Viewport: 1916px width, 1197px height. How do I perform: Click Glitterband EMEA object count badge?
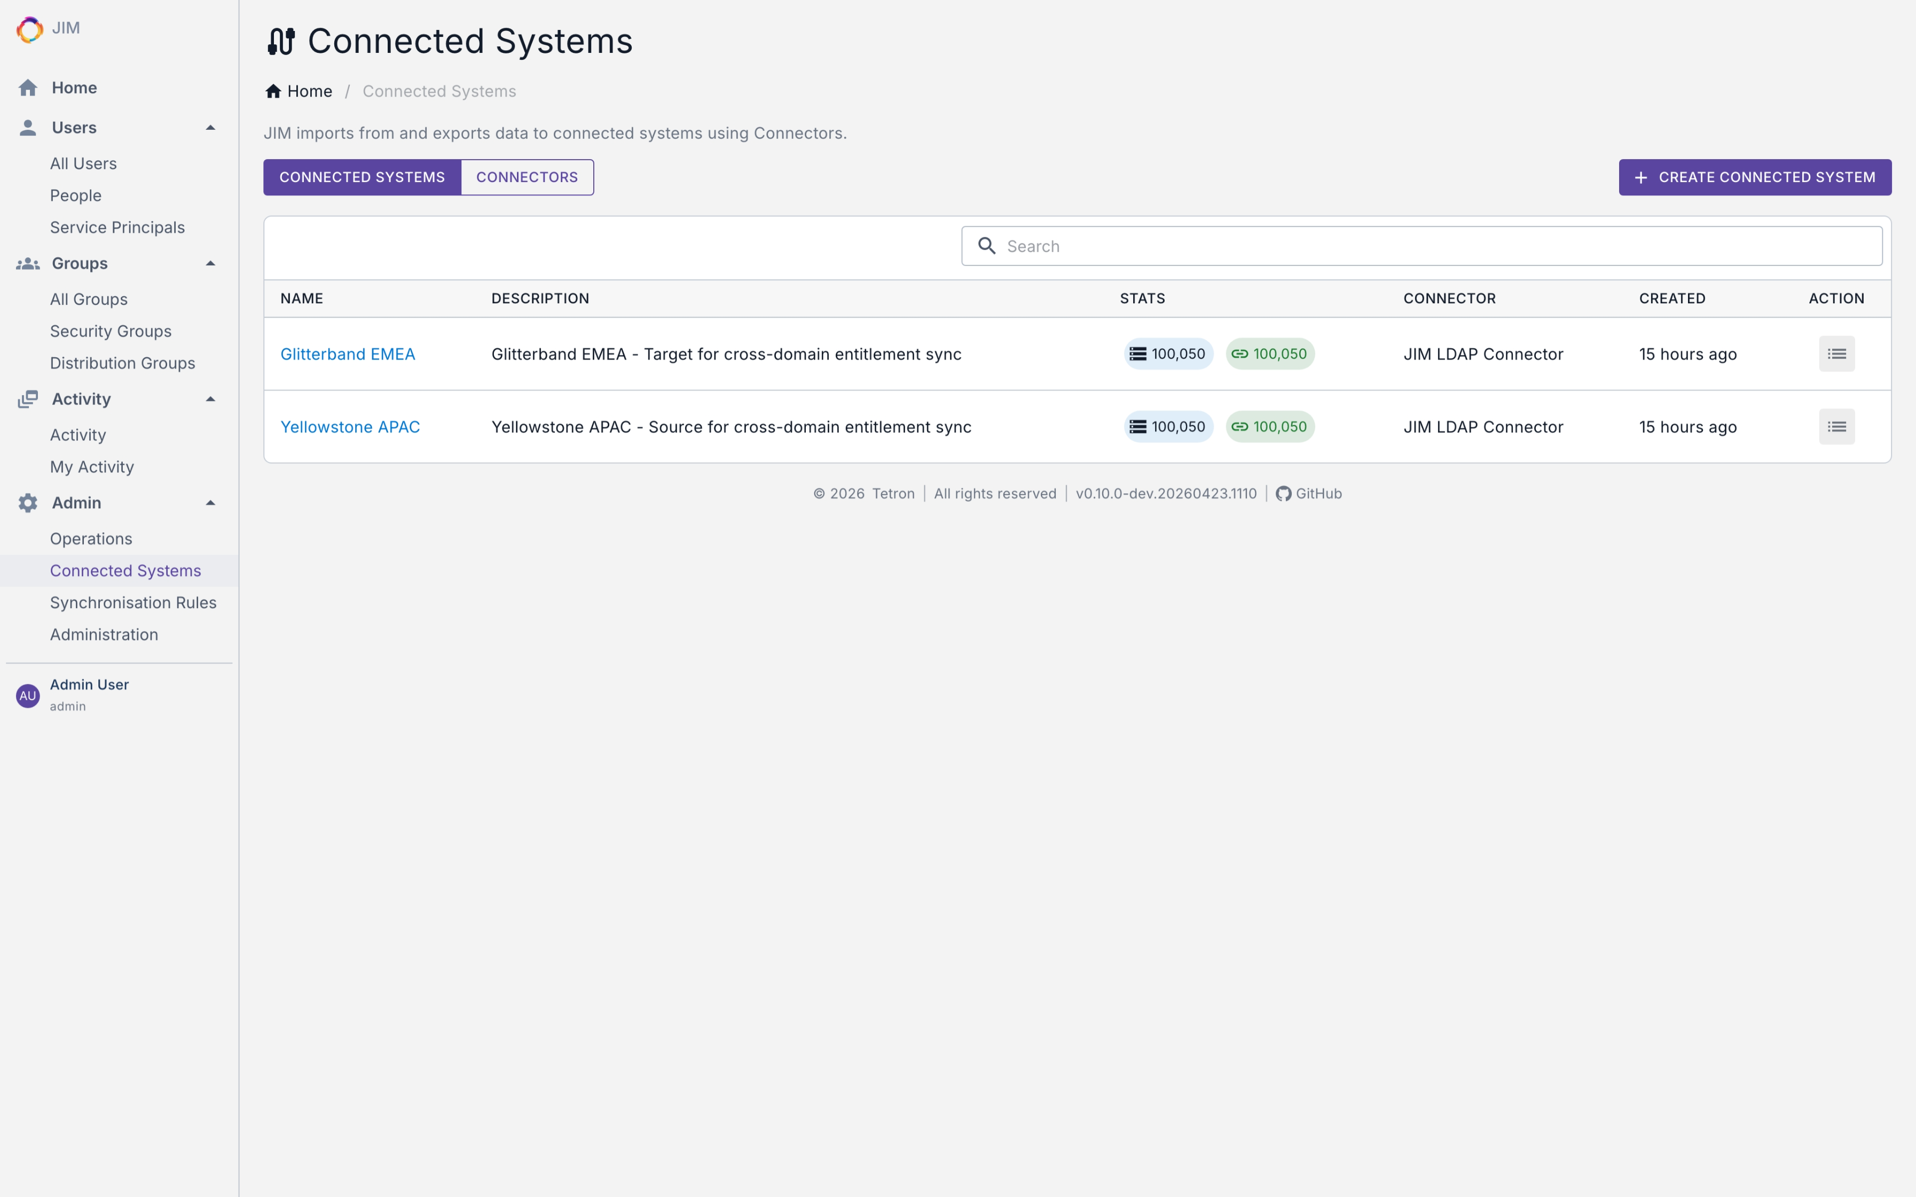point(1168,354)
